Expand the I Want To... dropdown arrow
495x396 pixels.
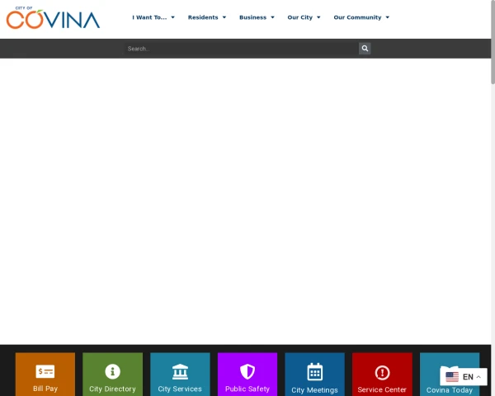(172, 17)
